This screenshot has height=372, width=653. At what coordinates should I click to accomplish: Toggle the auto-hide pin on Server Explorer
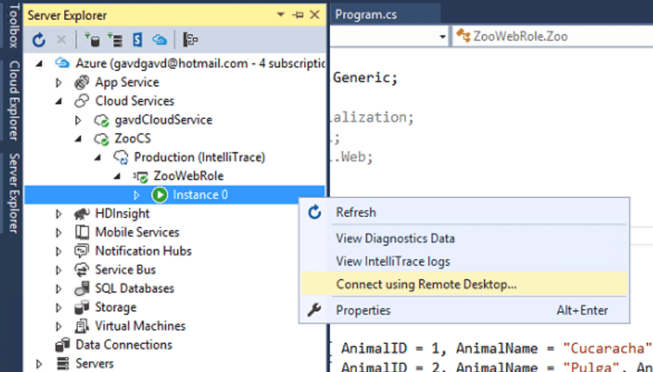(297, 15)
